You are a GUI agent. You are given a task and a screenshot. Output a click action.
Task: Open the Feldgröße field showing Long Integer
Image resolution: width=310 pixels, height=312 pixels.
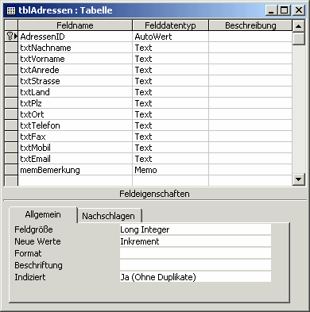pyautogui.click(x=196, y=229)
